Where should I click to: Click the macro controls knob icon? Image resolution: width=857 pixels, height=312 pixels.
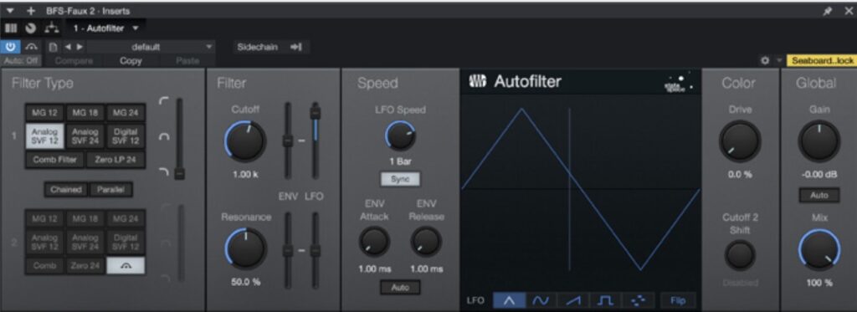tap(32, 28)
